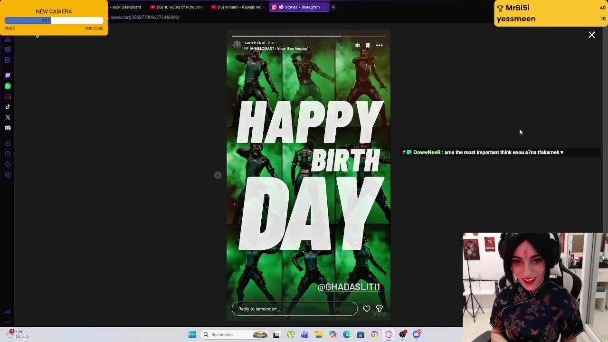
Task: Open the Settings hexagon sidebar icon
Action: click(x=8, y=175)
